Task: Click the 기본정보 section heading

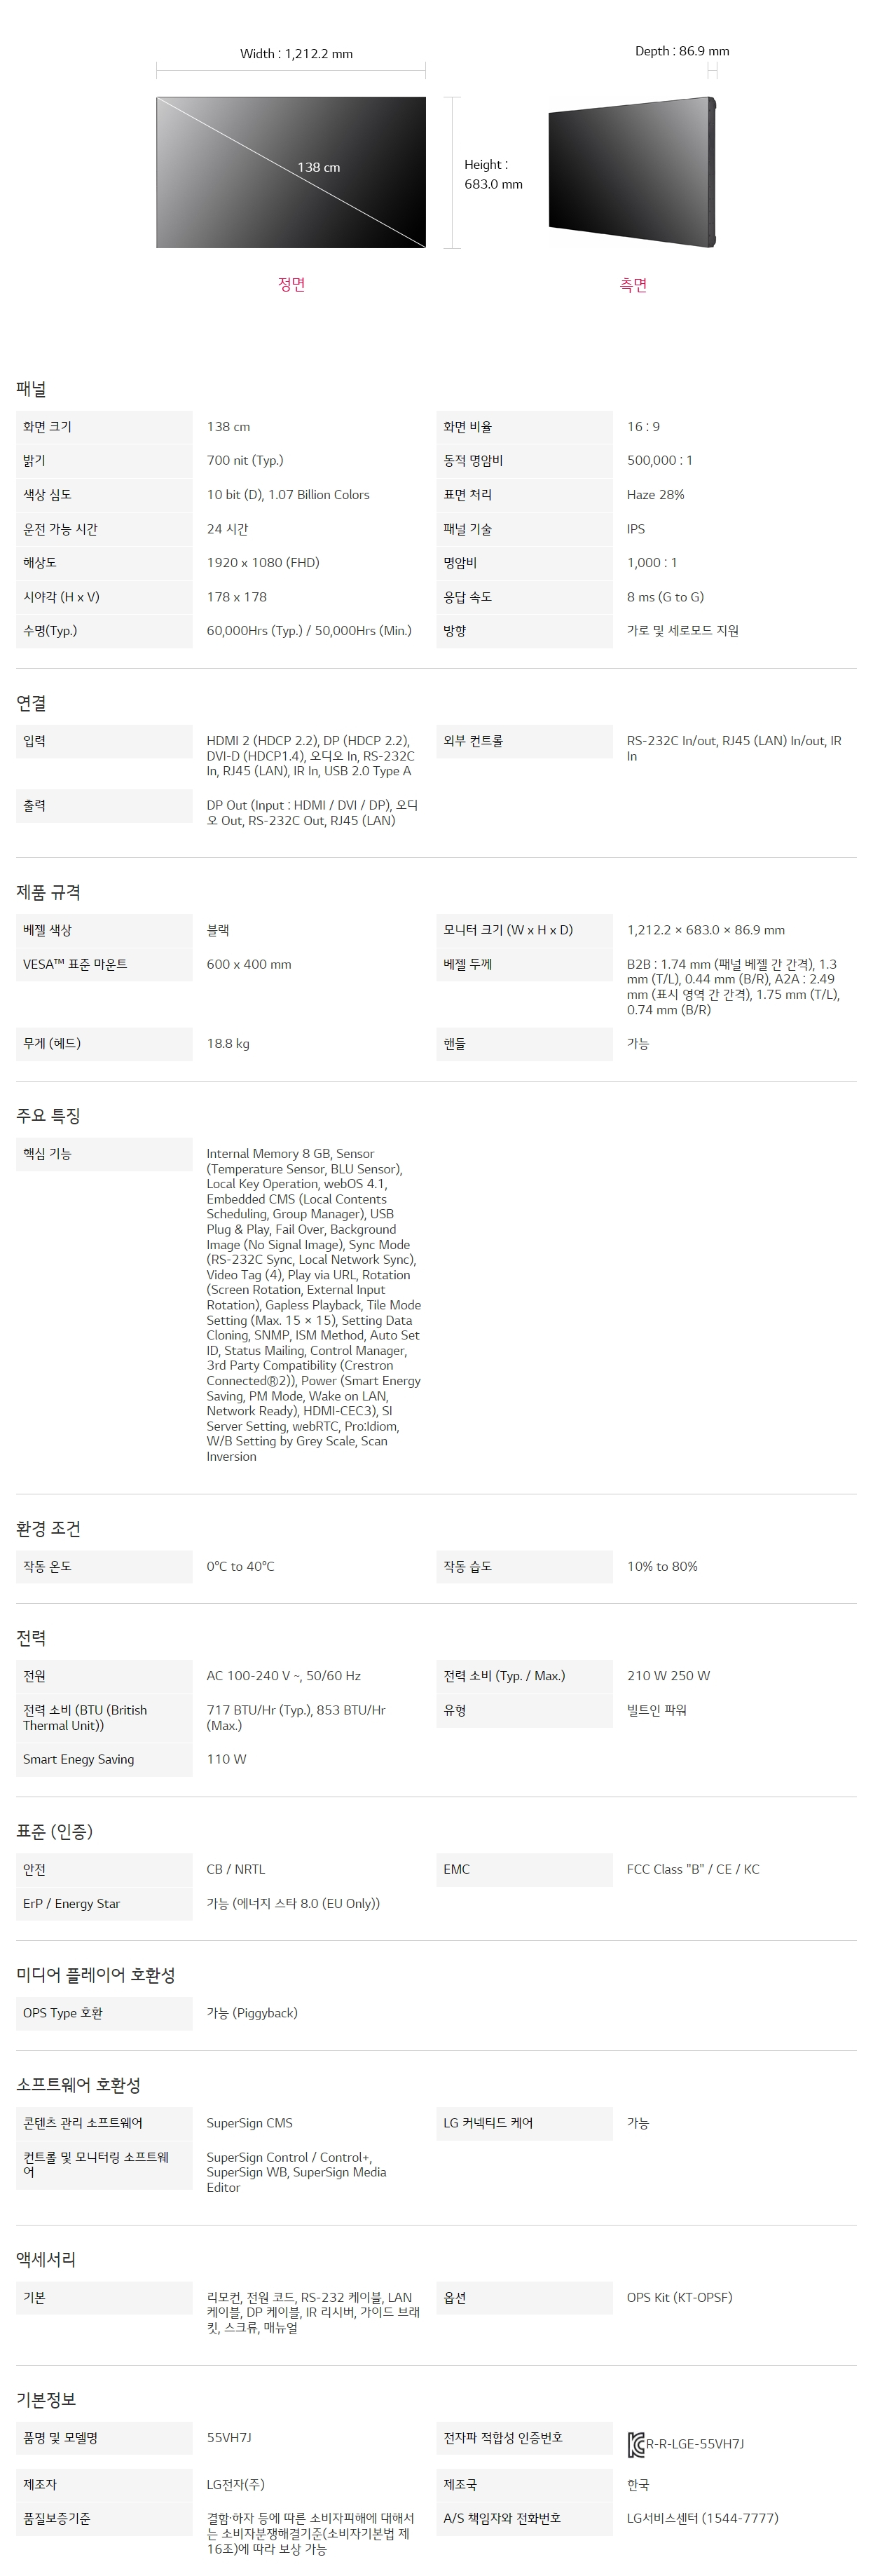Action: [x=46, y=2399]
